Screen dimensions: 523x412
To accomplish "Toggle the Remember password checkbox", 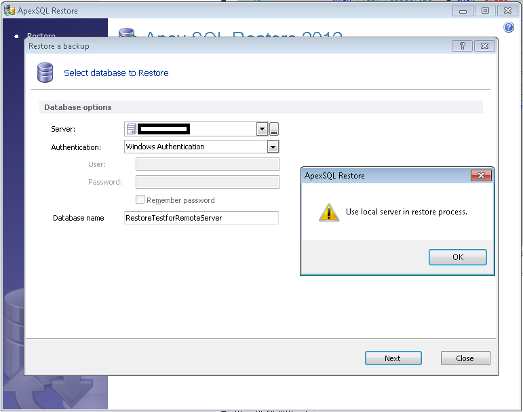I will tap(140, 200).
